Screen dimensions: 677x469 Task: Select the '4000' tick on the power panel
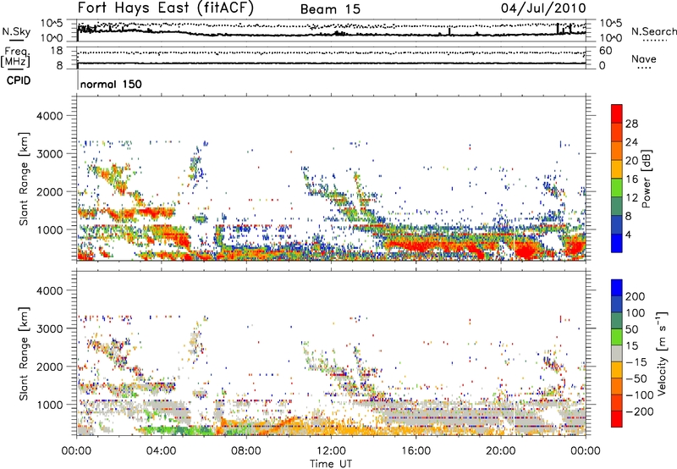(x=49, y=116)
